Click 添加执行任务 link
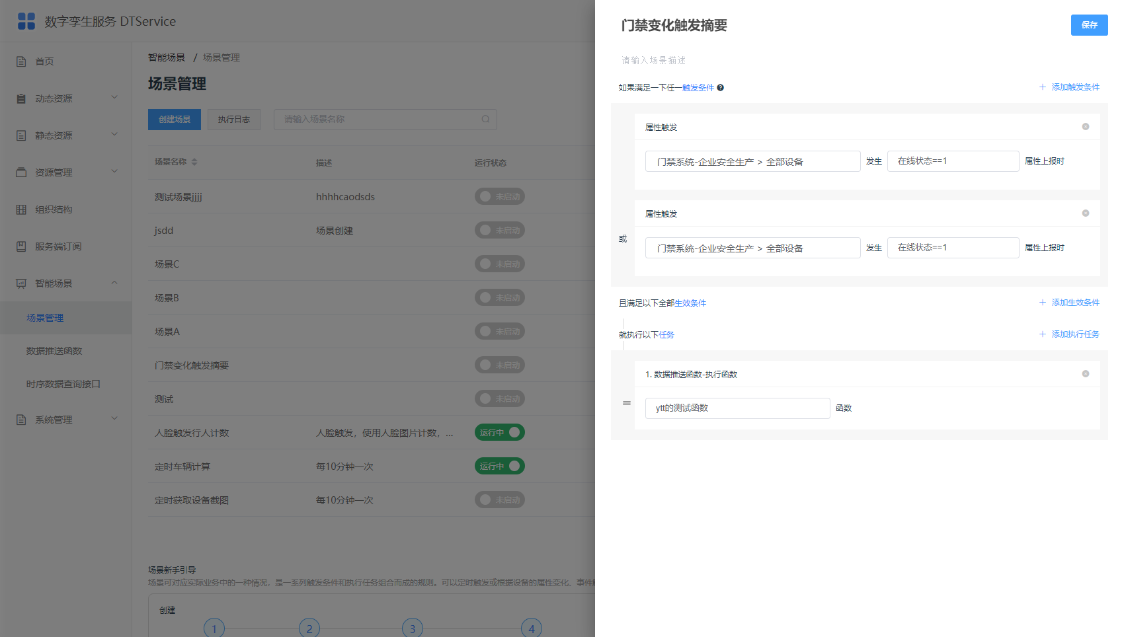The height and width of the screenshot is (637, 1124). tap(1069, 334)
